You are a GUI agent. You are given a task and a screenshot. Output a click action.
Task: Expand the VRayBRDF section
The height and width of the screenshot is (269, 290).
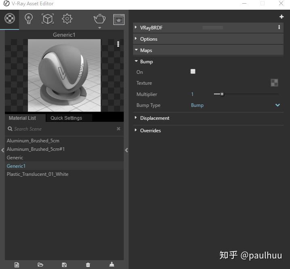136,27
